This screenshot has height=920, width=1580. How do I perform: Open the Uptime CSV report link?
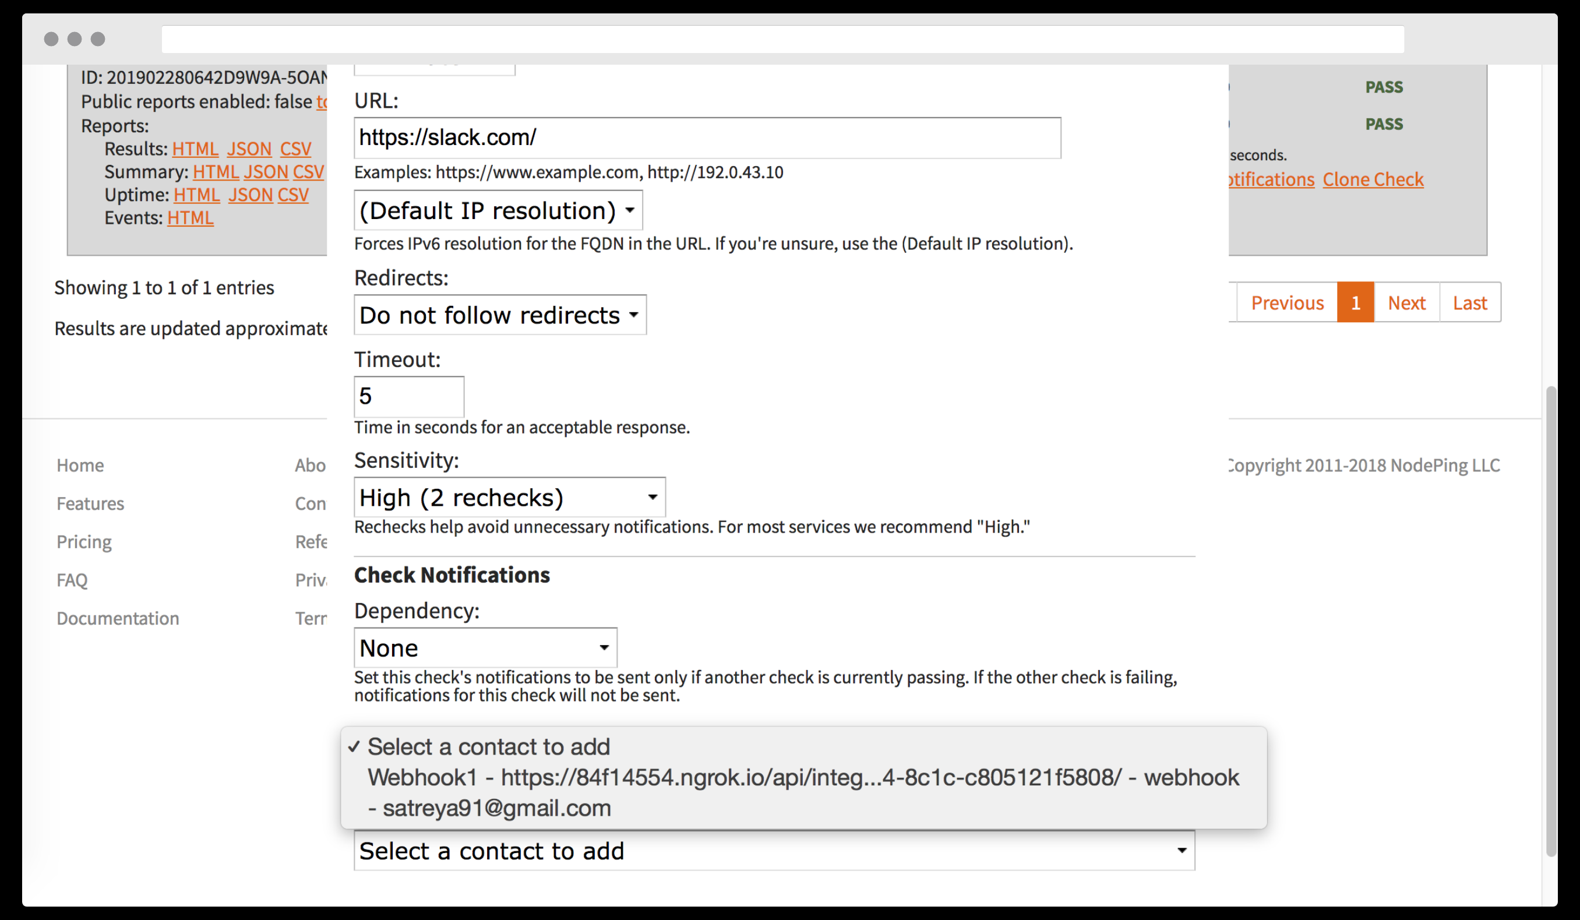tap(293, 195)
